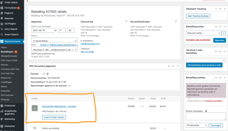Click the Add Tracking Number button
228x131 pixels.
pyautogui.click(x=198, y=16)
